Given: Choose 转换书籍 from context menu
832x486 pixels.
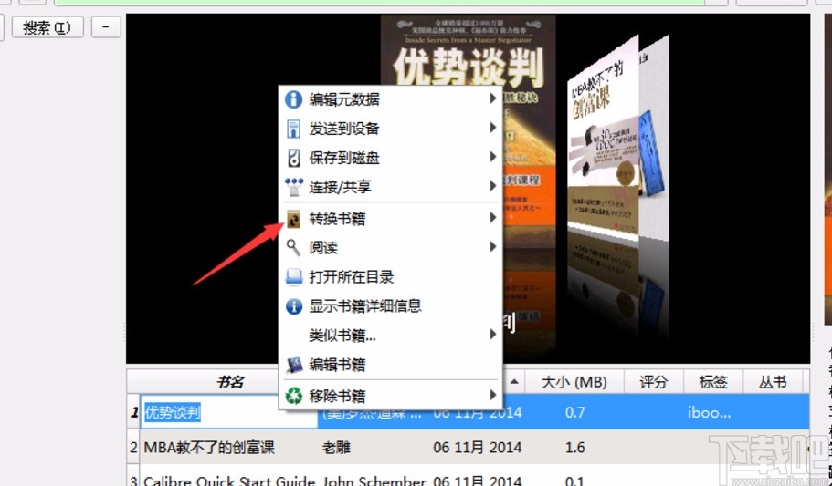Looking at the screenshot, I should pos(391,218).
